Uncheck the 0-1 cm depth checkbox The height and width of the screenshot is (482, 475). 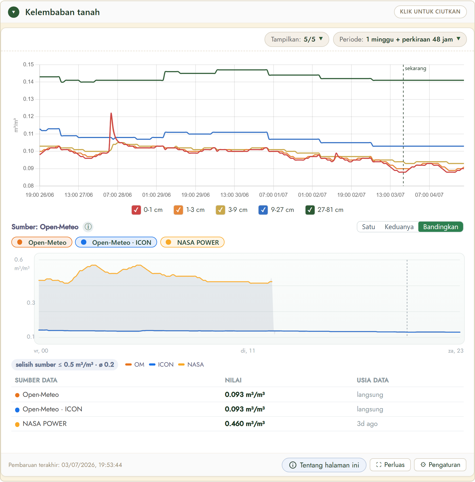pos(136,210)
